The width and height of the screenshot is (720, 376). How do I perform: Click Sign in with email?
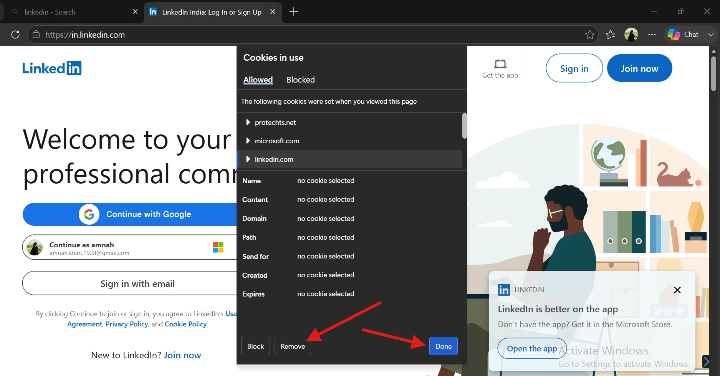coord(130,283)
